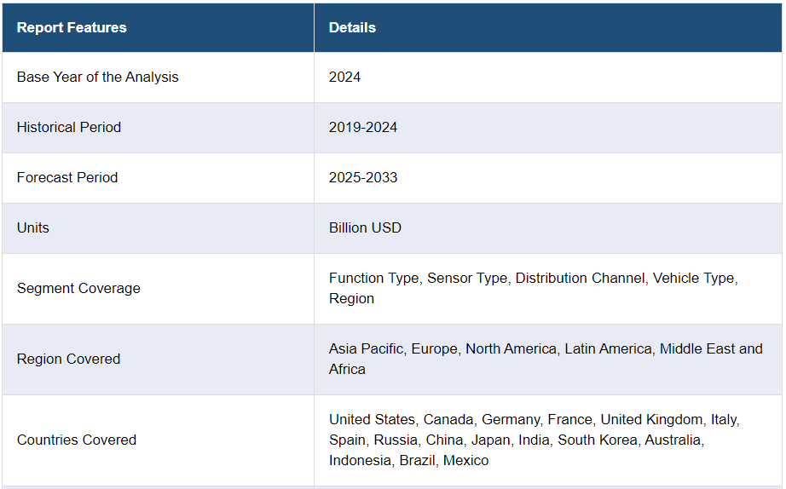This screenshot has height=489, width=786.
Task: Click the Details column header
Action: (x=352, y=27)
